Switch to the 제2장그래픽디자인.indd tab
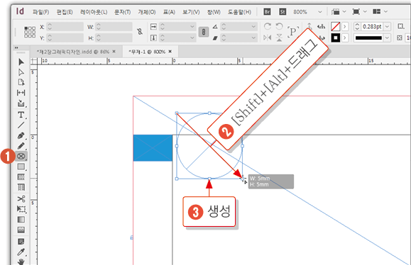This screenshot has width=411, height=265. click(x=73, y=52)
